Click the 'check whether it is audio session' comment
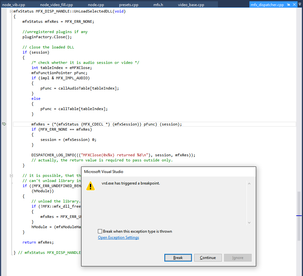The image size is (303, 276). (x=85, y=63)
